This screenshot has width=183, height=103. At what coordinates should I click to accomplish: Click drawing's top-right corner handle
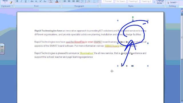pos(148,20)
